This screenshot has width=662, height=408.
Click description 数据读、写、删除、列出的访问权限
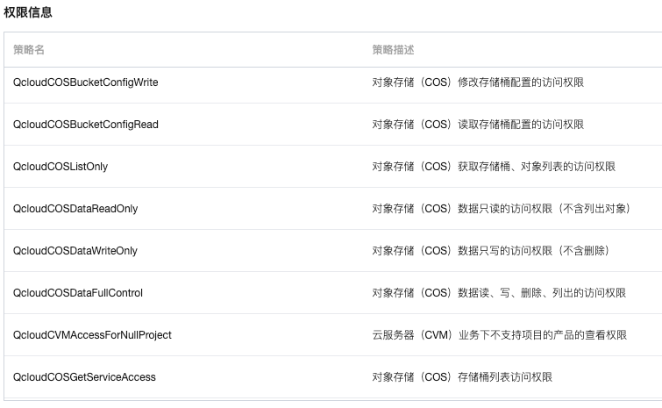click(542, 293)
